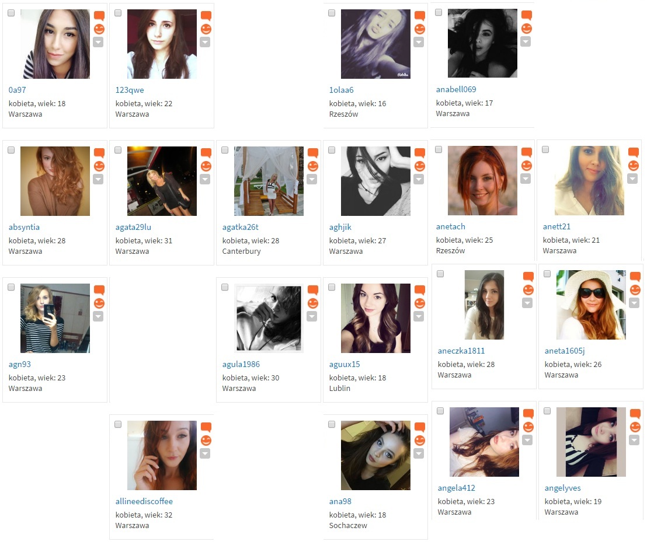
Task: Expand the dropdown arrow on anabell069's card
Action: click(x=526, y=41)
